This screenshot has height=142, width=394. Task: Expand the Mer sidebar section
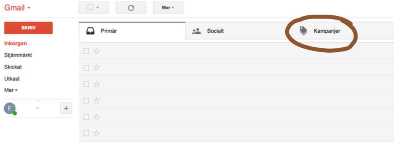[x=11, y=90]
